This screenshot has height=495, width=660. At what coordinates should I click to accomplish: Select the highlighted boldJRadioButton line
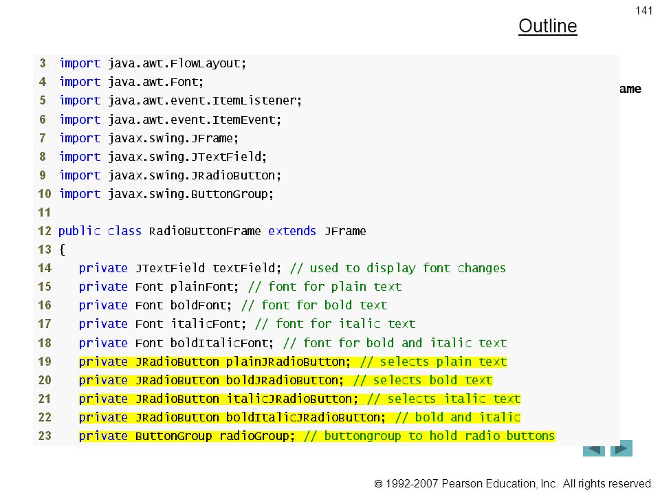point(286,380)
